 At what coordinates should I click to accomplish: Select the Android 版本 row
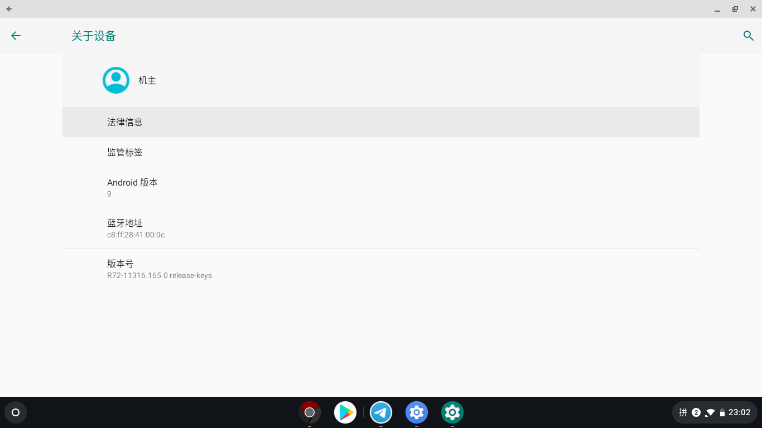[x=381, y=188]
